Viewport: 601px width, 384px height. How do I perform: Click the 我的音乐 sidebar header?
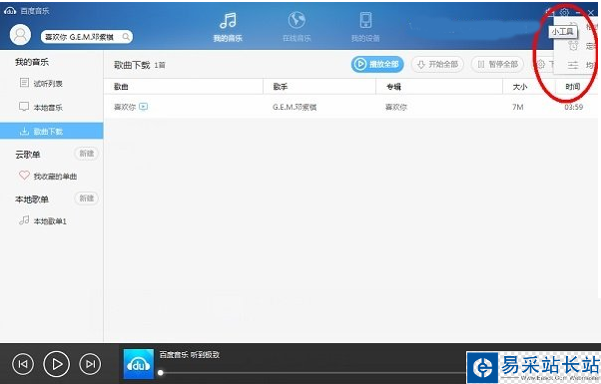coord(32,62)
